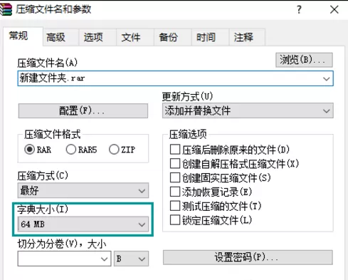
Task: Click the dialog title 压缩文件名和参数
Action: pyautogui.click(x=53, y=9)
